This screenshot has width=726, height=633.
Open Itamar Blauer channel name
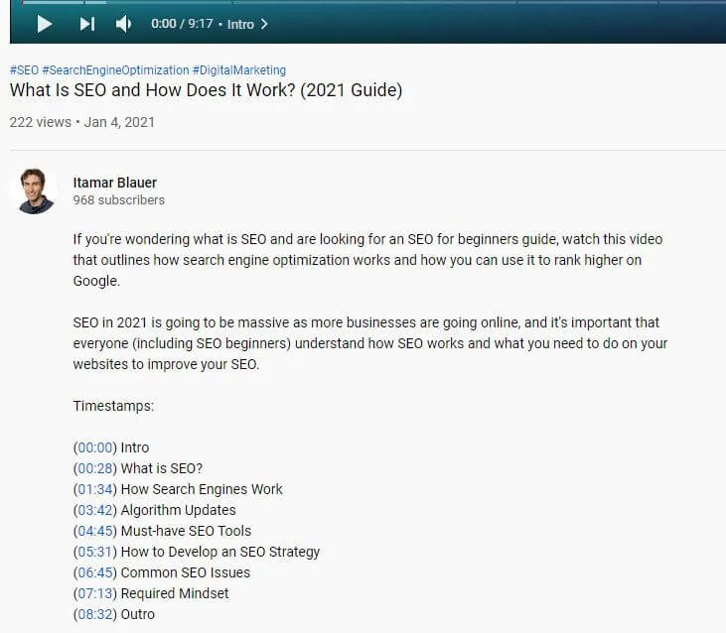(115, 183)
